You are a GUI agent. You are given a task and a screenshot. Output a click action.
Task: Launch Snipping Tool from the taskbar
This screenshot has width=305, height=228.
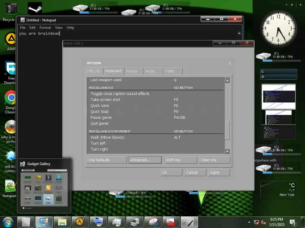click(x=153, y=222)
